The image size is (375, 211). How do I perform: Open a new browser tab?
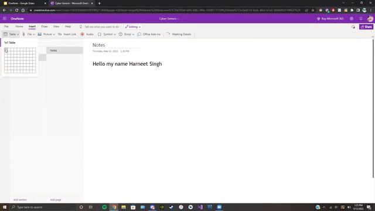pyautogui.click(x=99, y=4)
